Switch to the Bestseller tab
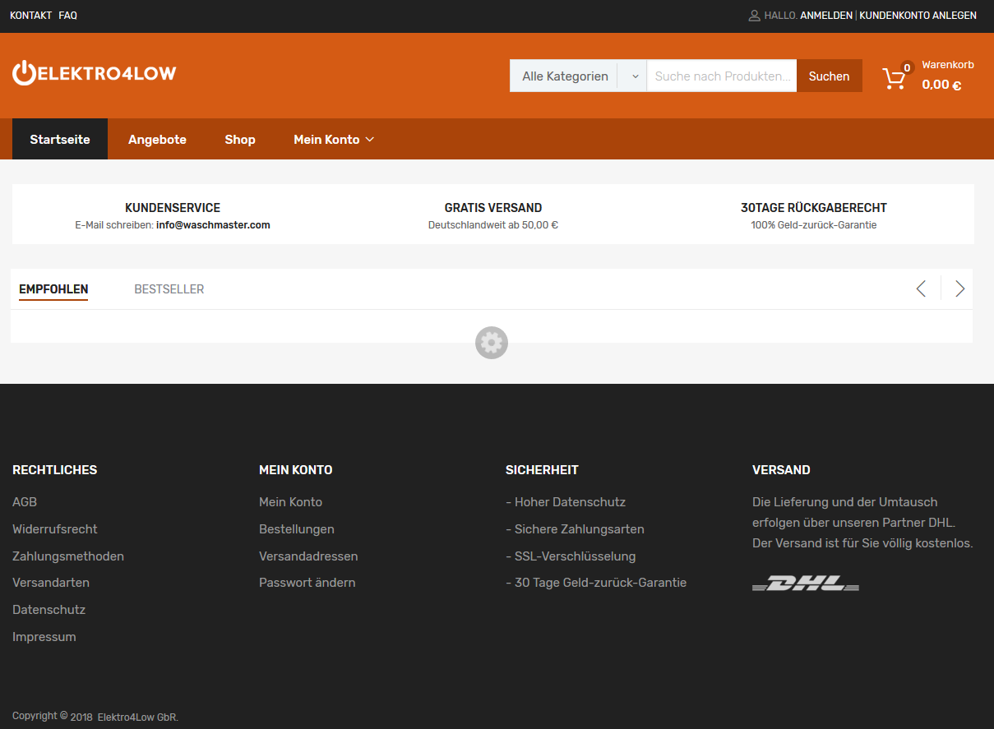Image resolution: width=994 pixels, height=729 pixels. tap(169, 289)
